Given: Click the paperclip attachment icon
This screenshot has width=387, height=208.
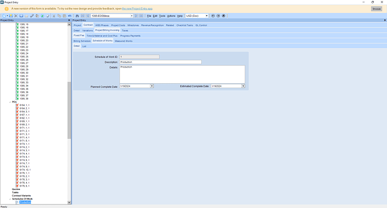Looking at the screenshot, I should (32, 16).
